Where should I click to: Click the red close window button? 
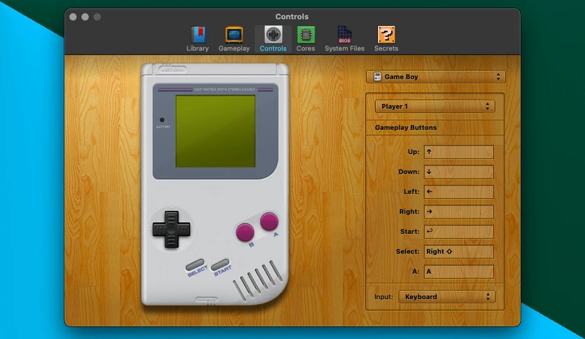[73, 17]
